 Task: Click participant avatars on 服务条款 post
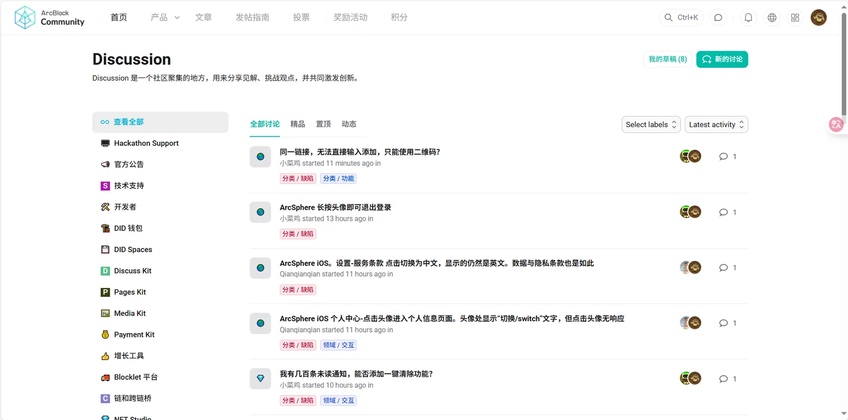coord(691,267)
